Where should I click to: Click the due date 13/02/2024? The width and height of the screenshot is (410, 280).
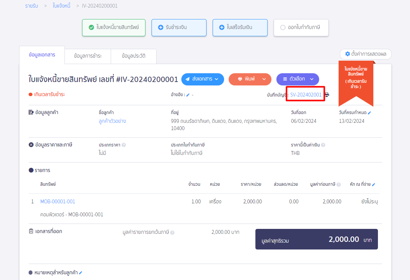click(352, 121)
